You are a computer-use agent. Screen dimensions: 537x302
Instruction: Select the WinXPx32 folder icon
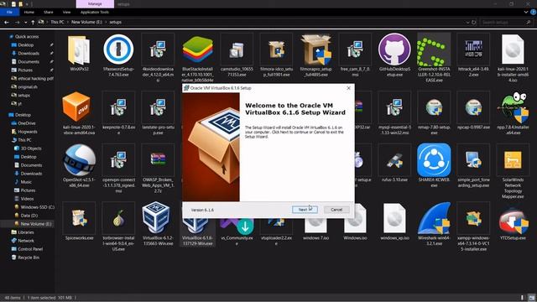[79, 50]
